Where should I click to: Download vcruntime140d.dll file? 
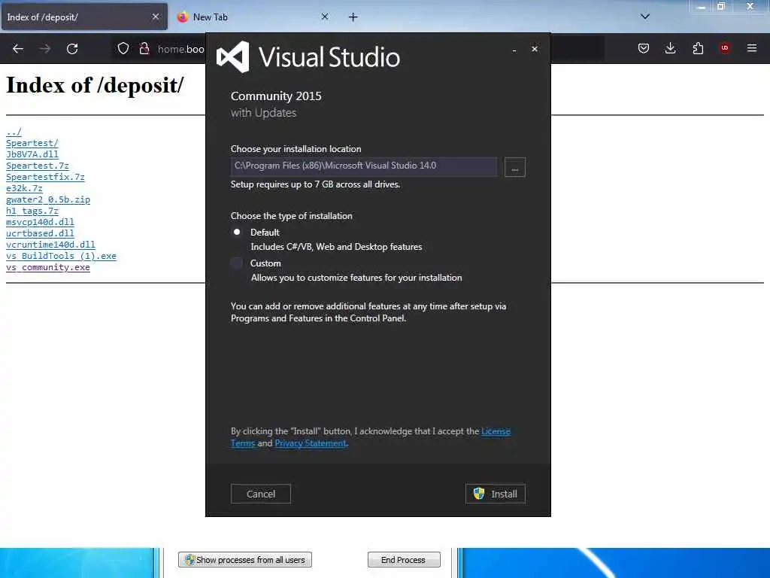(x=50, y=245)
